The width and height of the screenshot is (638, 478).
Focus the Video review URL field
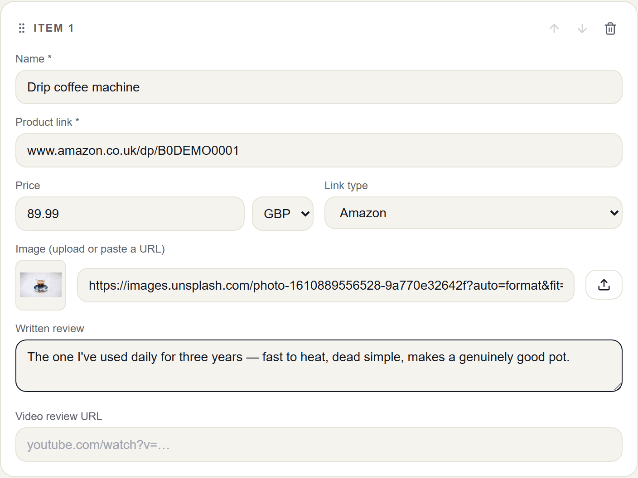[319, 445]
